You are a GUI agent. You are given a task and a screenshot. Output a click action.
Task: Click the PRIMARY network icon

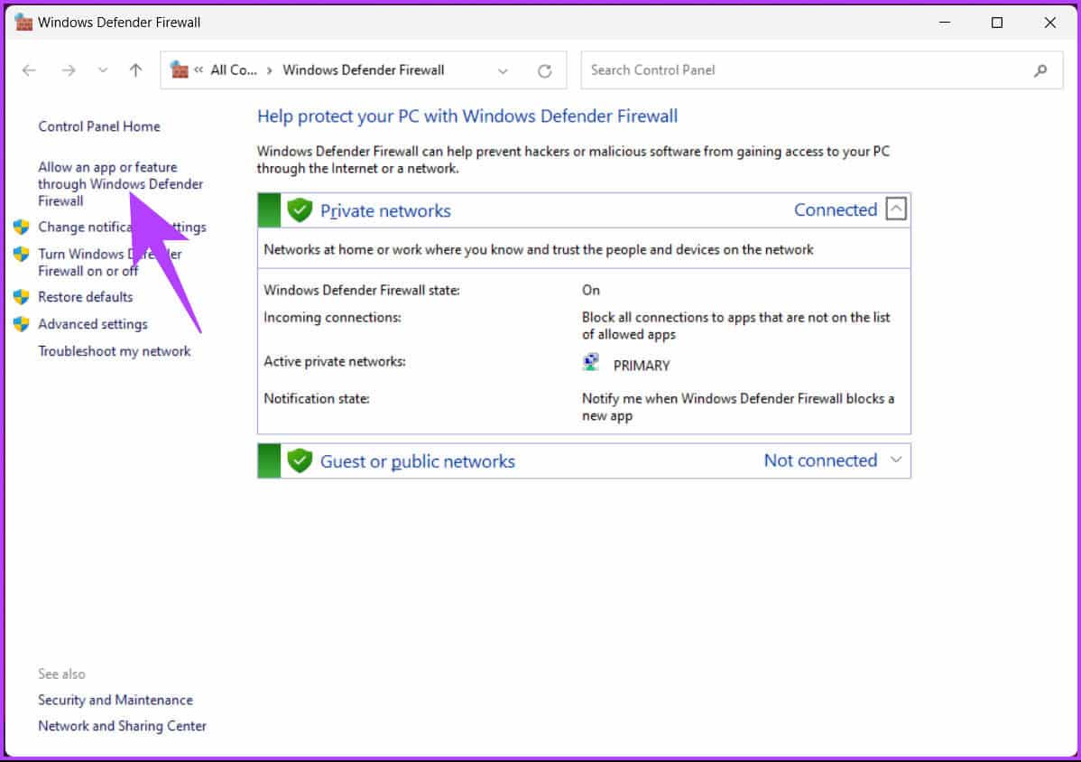[x=591, y=363]
